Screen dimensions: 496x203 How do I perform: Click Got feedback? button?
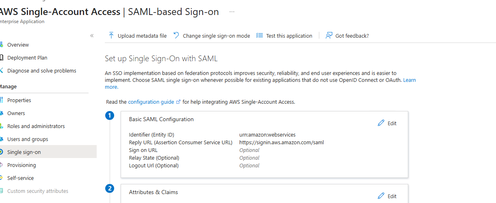pos(348,36)
